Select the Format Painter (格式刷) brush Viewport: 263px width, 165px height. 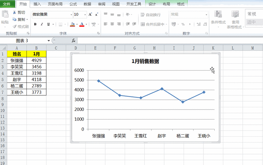click(15, 26)
